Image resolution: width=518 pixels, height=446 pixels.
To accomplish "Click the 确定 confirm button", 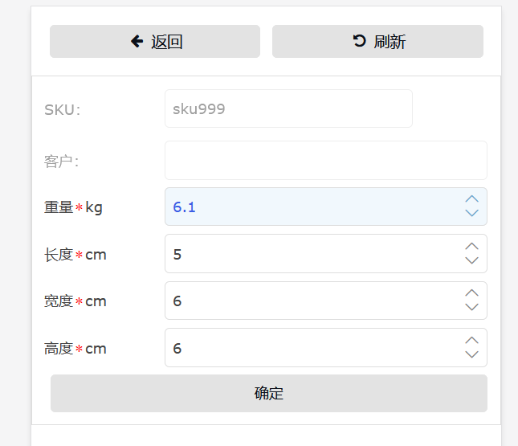I will (269, 393).
